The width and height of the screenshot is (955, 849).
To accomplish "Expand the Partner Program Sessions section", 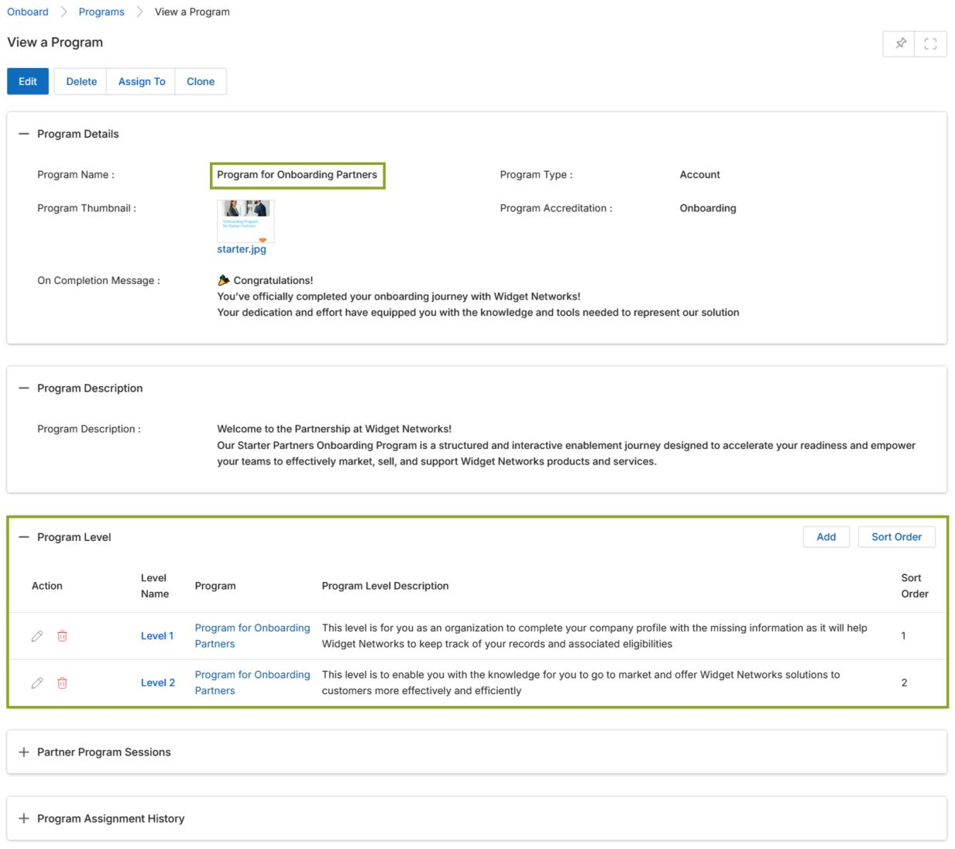I will 23,752.
